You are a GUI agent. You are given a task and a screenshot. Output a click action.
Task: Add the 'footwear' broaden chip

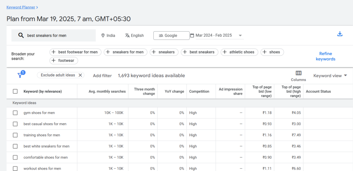(x=64, y=61)
